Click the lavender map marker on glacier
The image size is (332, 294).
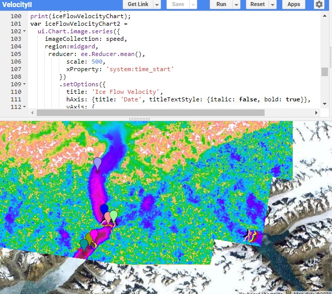98,163
